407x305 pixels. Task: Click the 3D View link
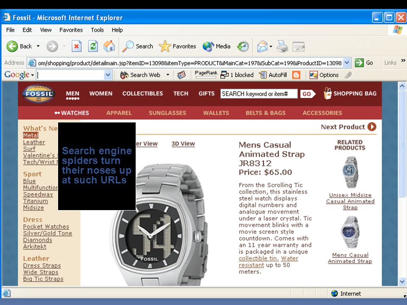(183, 144)
